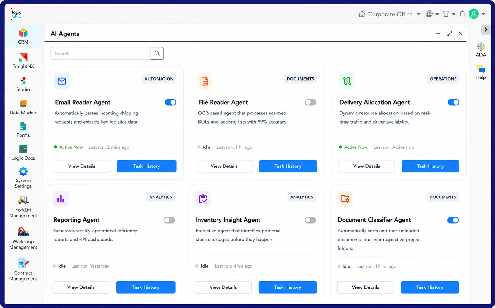Disable the Document Classifier Agent toggle
The width and height of the screenshot is (495, 308).
[x=453, y=220]
